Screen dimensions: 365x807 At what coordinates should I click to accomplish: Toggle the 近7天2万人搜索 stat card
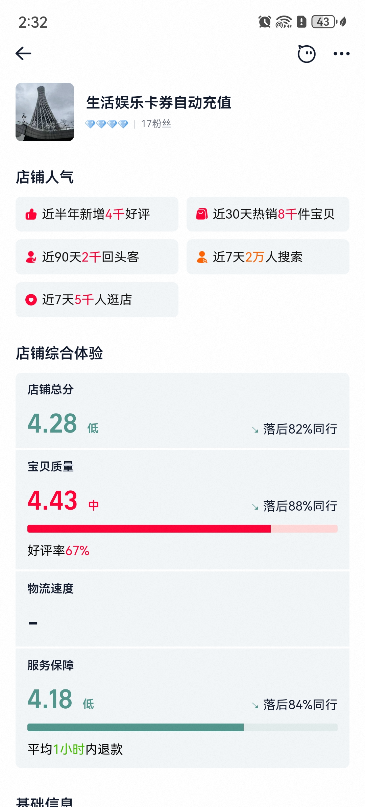click(x=268, y=257)
